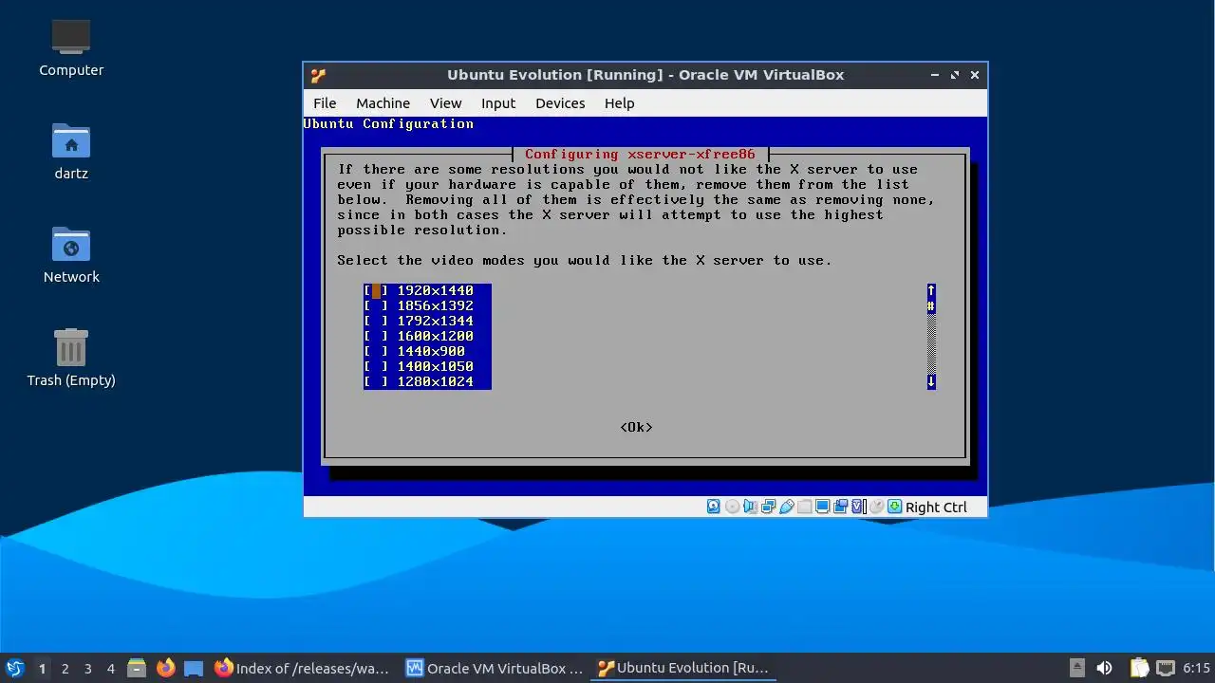Screen dimensions: 1215x683
Task: Switch to Oracle VM VirtualBox Manager taskbar window
Action: [x=494, y=668]
